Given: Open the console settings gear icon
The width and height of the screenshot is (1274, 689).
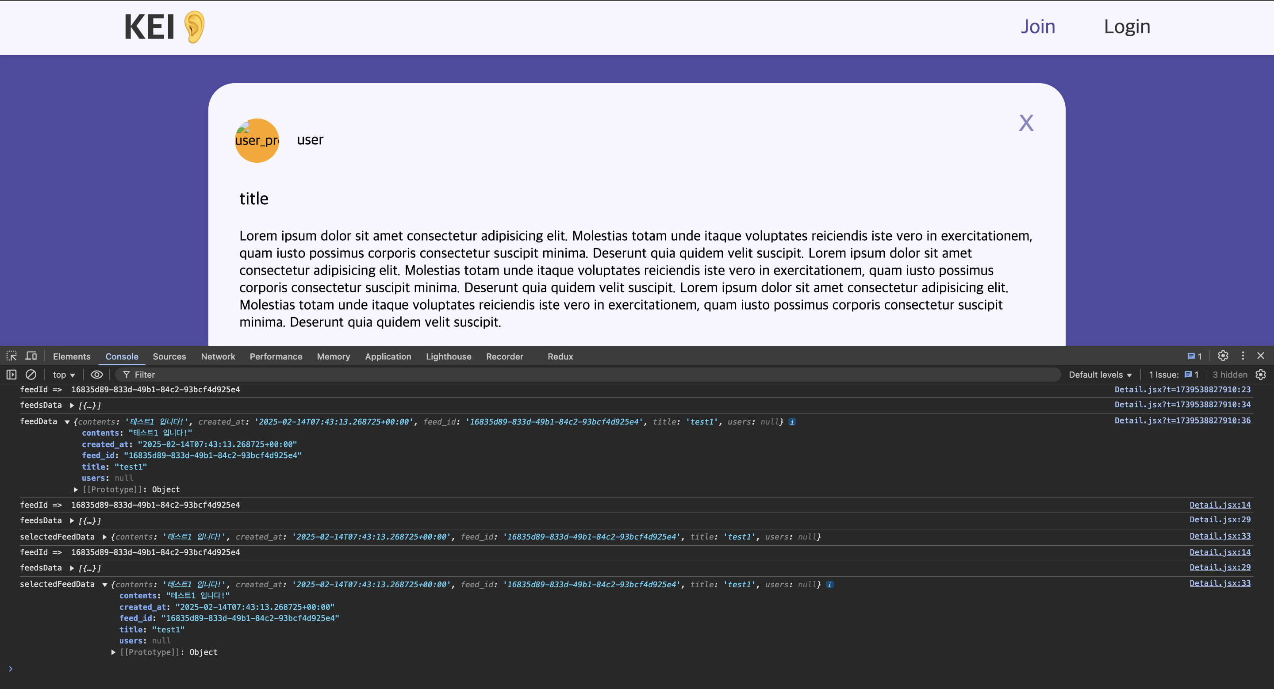Looking at the screenshot, I should 1261,375.
